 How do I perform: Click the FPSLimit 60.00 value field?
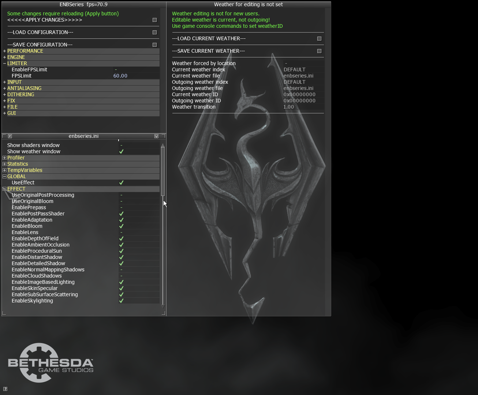(x=136, y=76)
